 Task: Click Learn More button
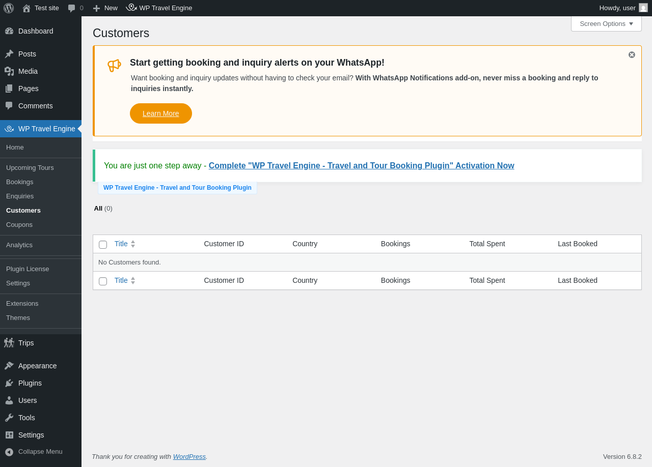point(161,113)
